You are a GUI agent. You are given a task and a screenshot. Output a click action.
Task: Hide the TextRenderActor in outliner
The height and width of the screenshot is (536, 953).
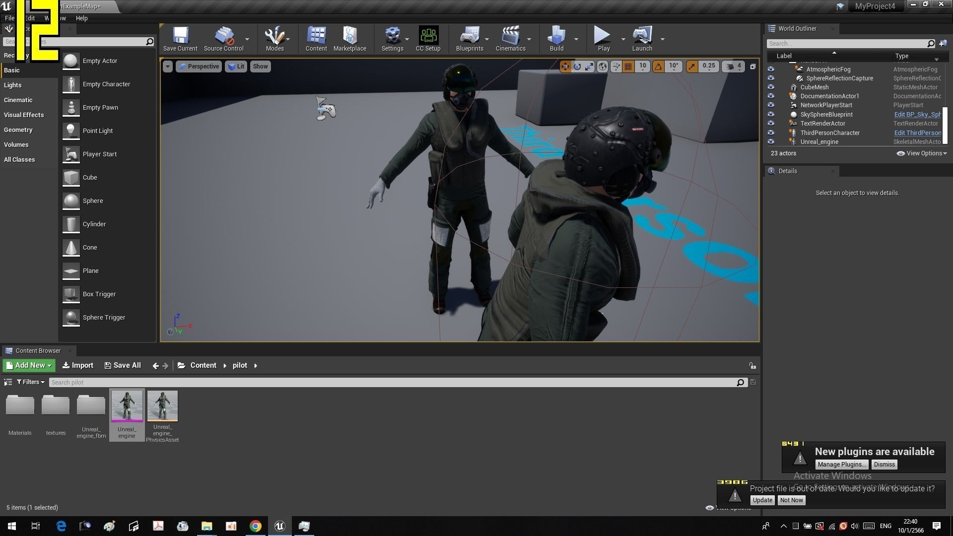[x=771, y=124]
